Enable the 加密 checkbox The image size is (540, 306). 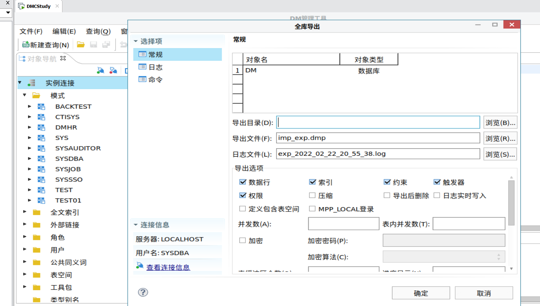click(x=243, y=241)
